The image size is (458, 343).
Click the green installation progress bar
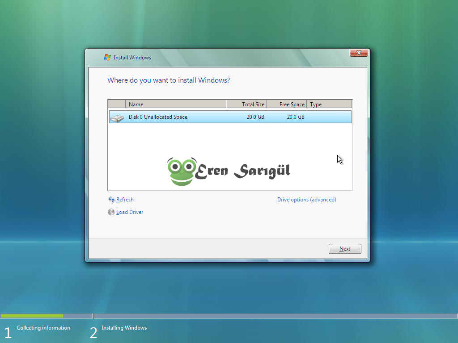(31, 316)
